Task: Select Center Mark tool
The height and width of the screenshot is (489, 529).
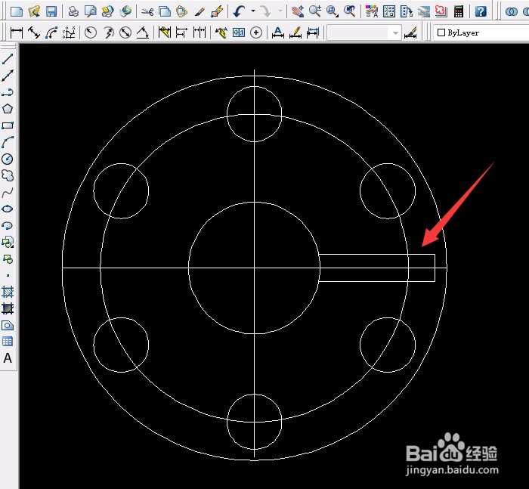Action: [x=256, y=32]
